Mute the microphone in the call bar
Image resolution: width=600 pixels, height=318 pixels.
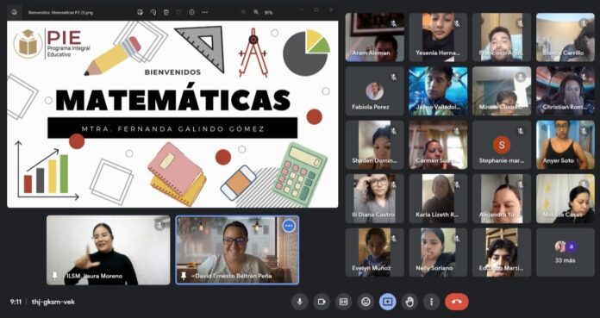pos(300,302)
